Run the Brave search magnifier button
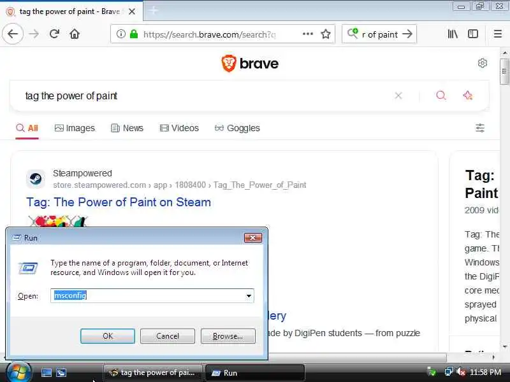This screenshot has width=510, height=382. point(441,95)
